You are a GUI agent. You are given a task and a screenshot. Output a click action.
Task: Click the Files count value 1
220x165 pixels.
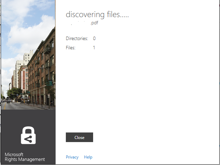[x=94, y=48]
